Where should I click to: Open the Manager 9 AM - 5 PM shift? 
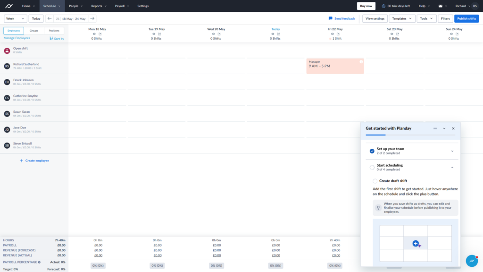click(335, 66)
